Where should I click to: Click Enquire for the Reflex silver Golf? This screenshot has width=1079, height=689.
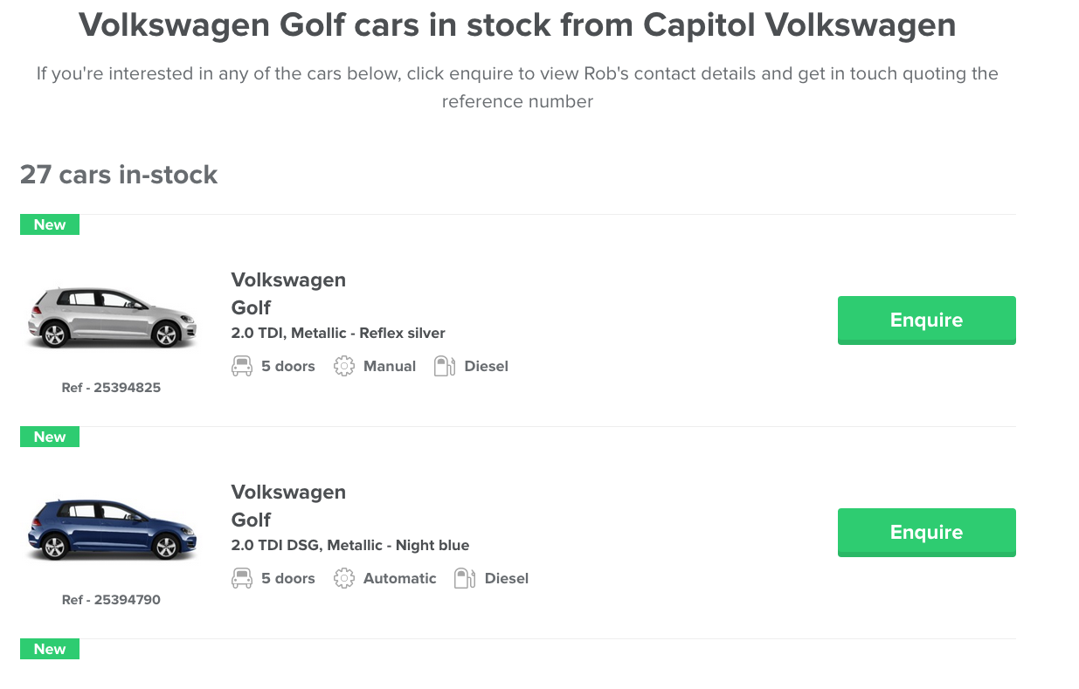pos(926,320)
